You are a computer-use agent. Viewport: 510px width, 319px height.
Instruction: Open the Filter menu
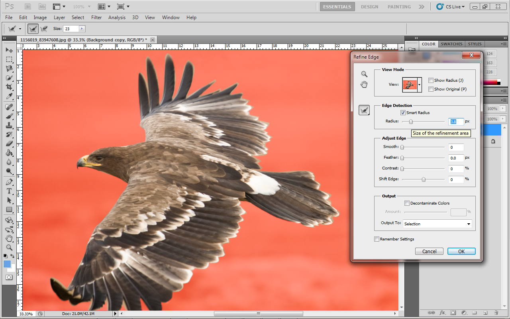pyautogui.click(x=96, y=18)
